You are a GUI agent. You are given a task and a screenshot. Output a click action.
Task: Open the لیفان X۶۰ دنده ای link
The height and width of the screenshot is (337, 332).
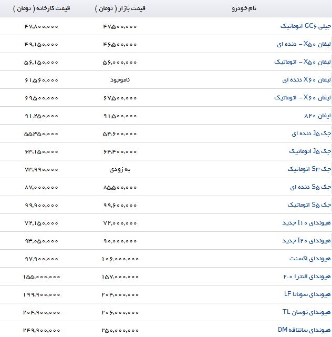[306, 80]
